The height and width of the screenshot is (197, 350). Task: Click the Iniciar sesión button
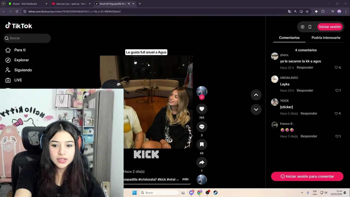tap(330, 27)
